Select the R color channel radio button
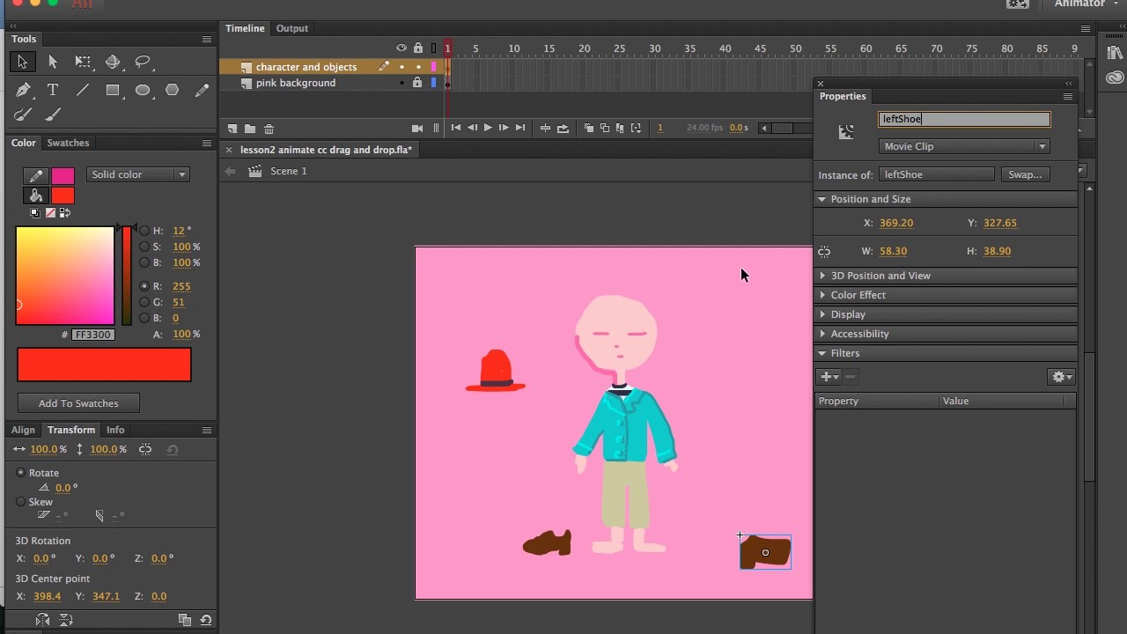 pos(144,286)
